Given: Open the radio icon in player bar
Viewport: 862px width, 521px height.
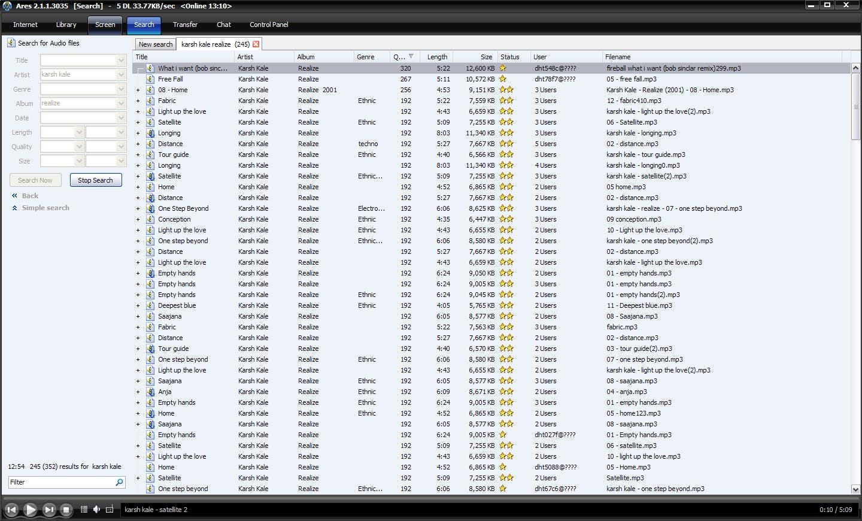Looking at the screenshot, I should (110, 510).
